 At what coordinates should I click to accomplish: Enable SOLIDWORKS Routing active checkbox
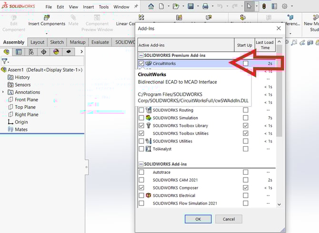pyautogui.click(x=141, y=110)
